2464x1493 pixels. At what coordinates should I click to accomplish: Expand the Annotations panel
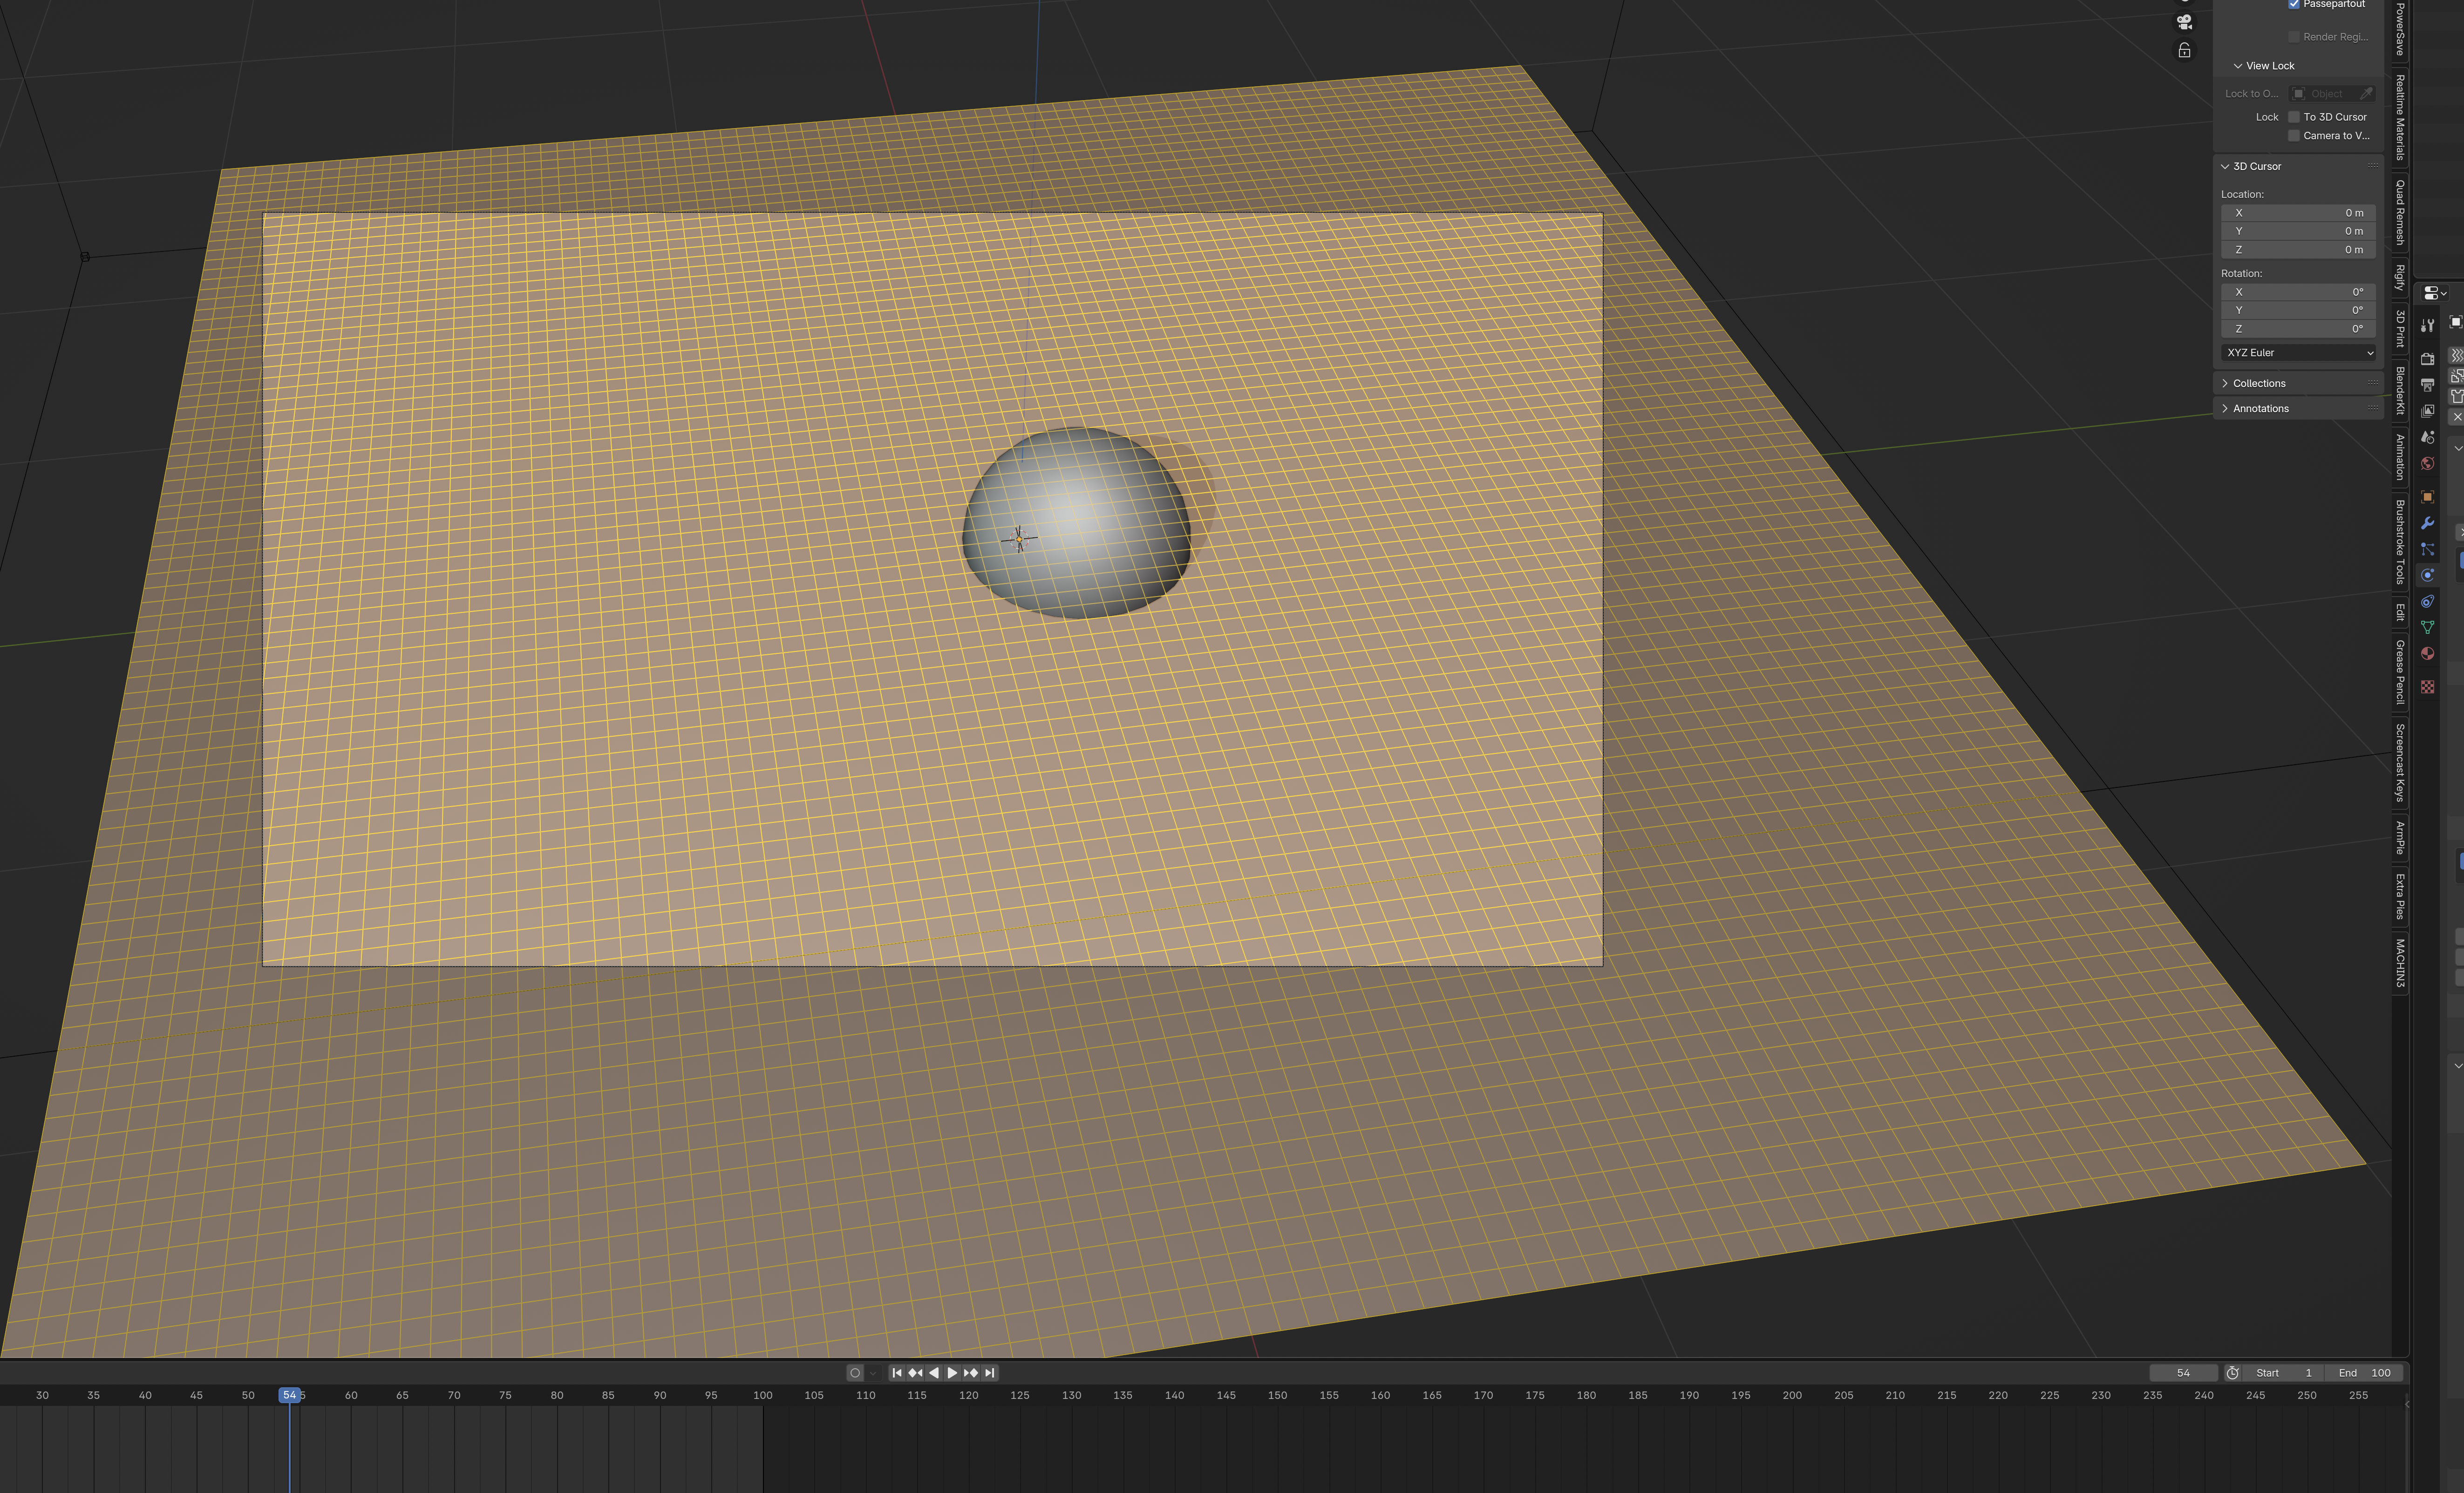tap(2225, 408)
